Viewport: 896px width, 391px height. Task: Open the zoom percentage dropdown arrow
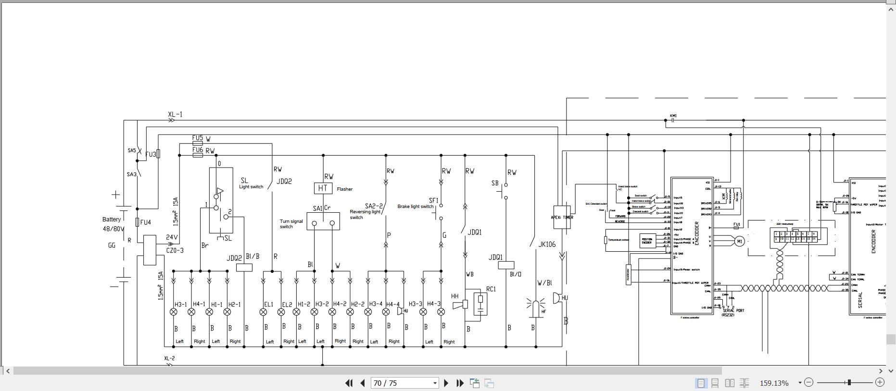tap(800, 383)
